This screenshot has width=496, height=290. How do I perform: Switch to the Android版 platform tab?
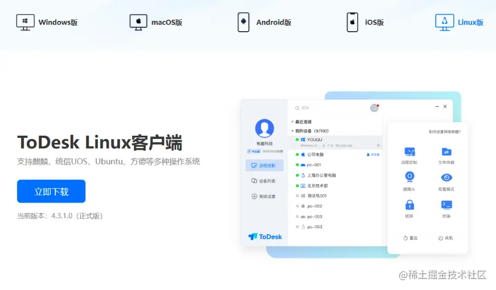(265, 22)
